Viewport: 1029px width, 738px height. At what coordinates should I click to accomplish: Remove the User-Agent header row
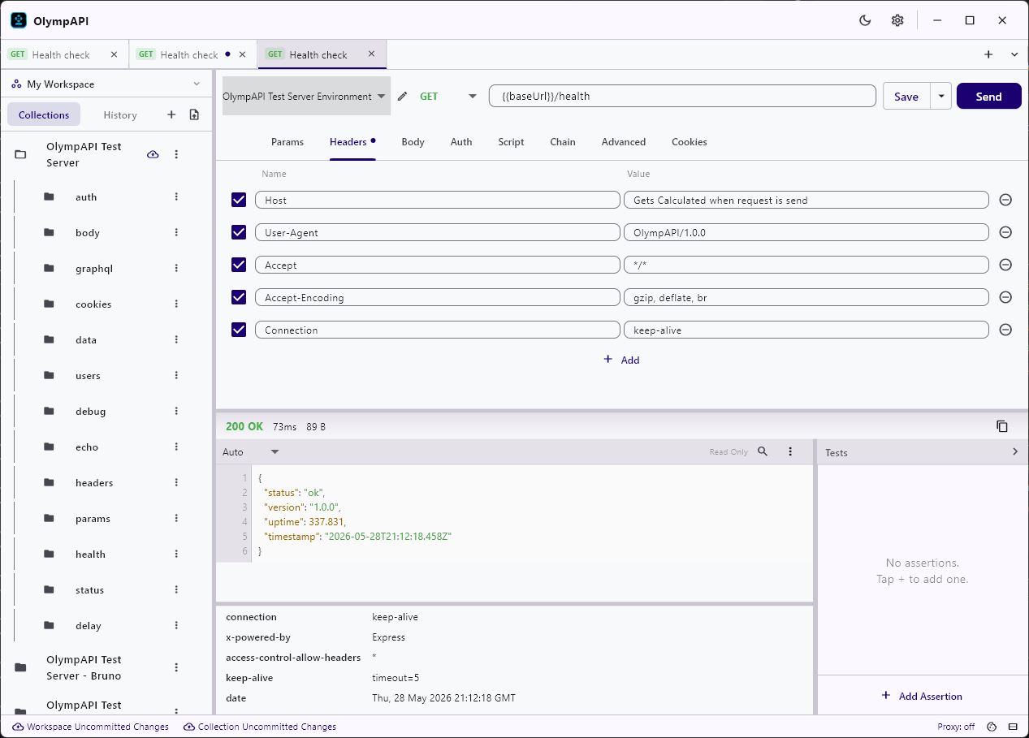tap(1005, 232)
